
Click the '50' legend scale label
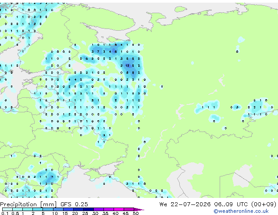click(135, 213)
